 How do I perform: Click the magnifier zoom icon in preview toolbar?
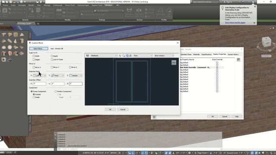click(124, 56)
